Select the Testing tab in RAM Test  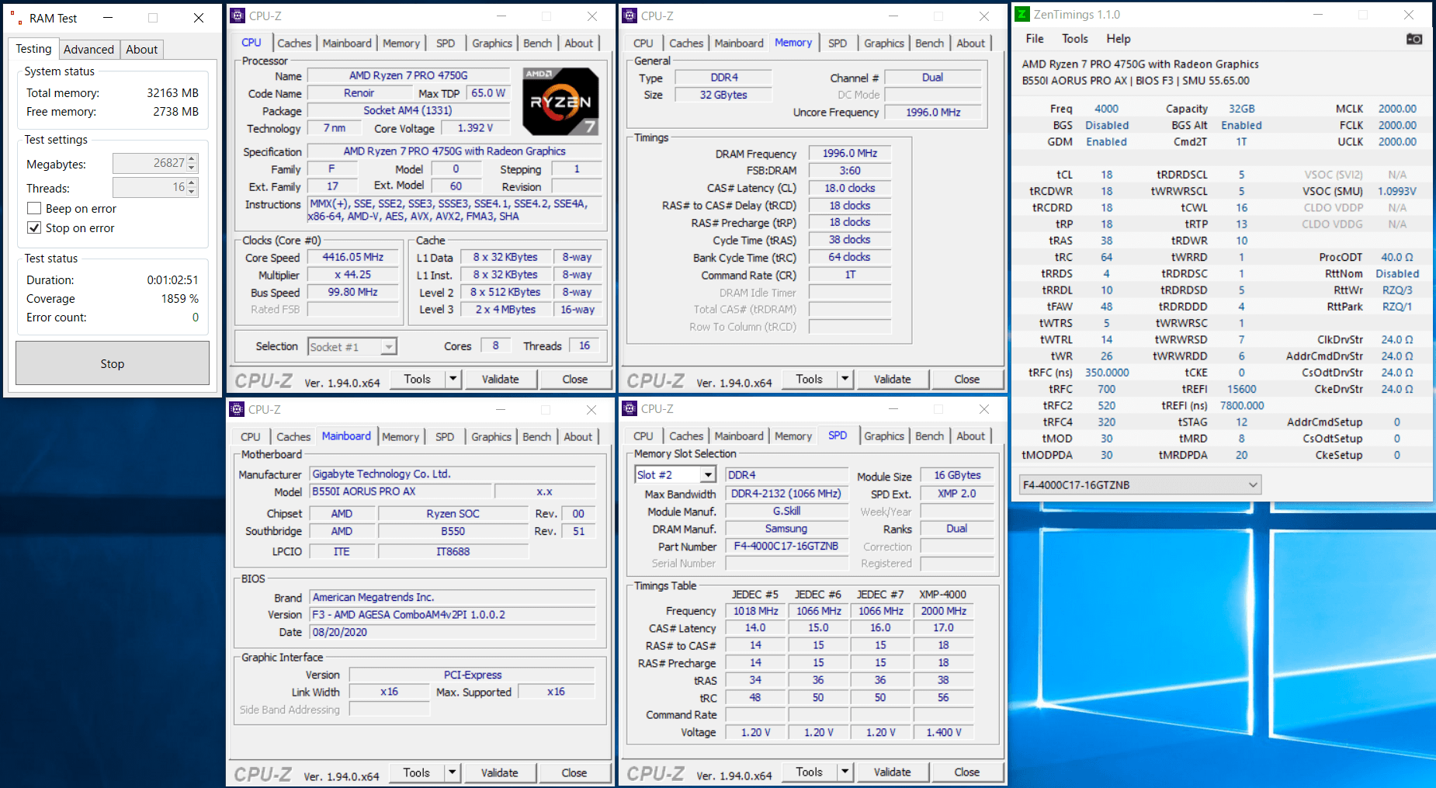[33, 48]
